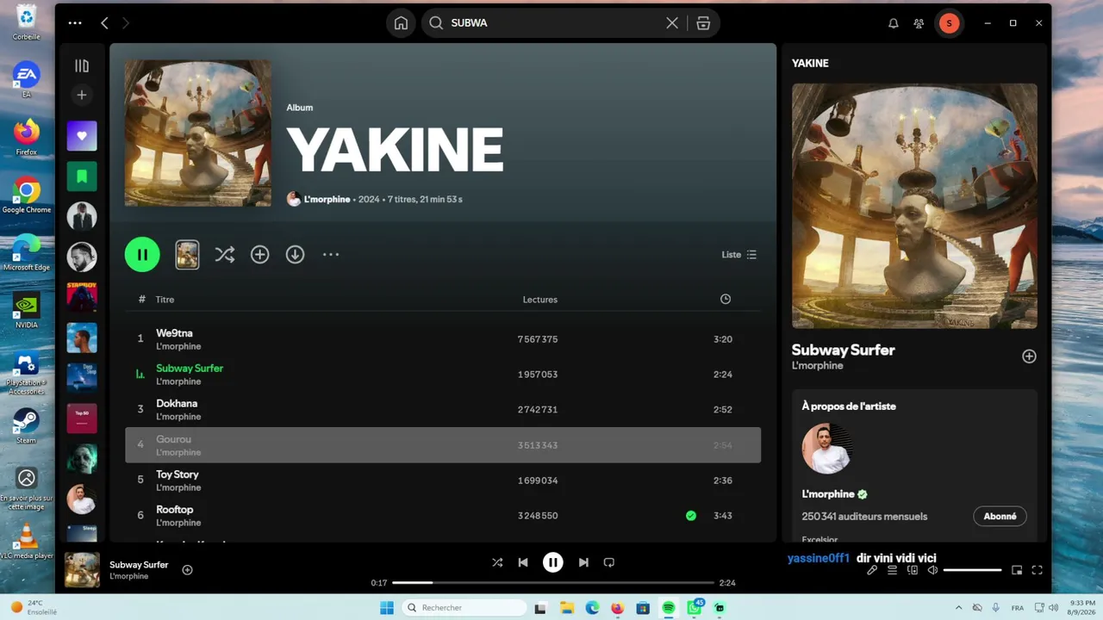Click the large YAKINE album cover in header
Screen dimensions: 1103x620
tap(198, 133)
